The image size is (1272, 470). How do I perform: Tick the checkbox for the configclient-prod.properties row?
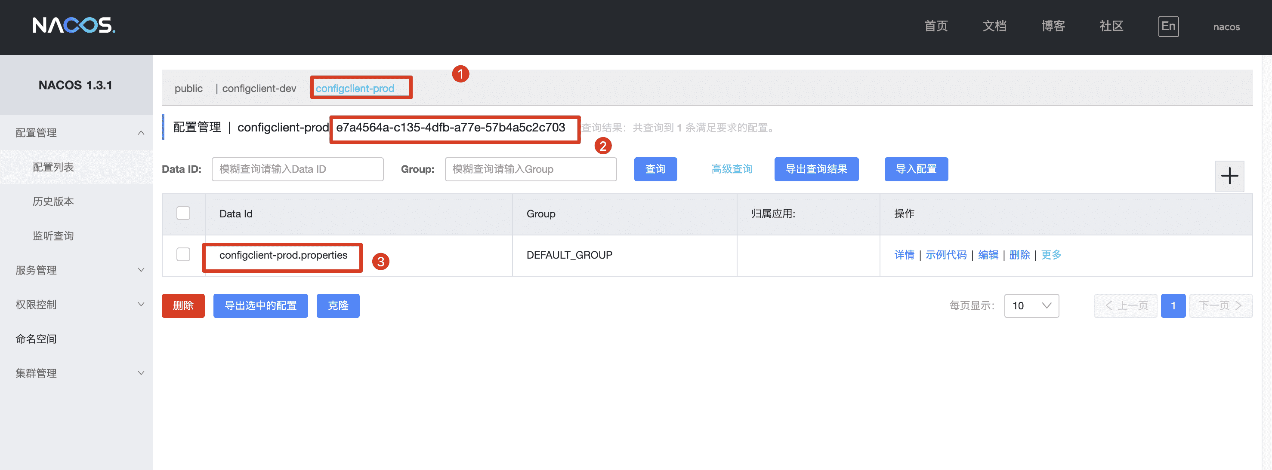pyautogui.click(x=183, y=254)
